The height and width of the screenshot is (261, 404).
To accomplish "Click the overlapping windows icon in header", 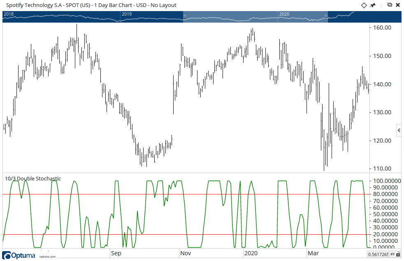I will (x=390, y=5).
